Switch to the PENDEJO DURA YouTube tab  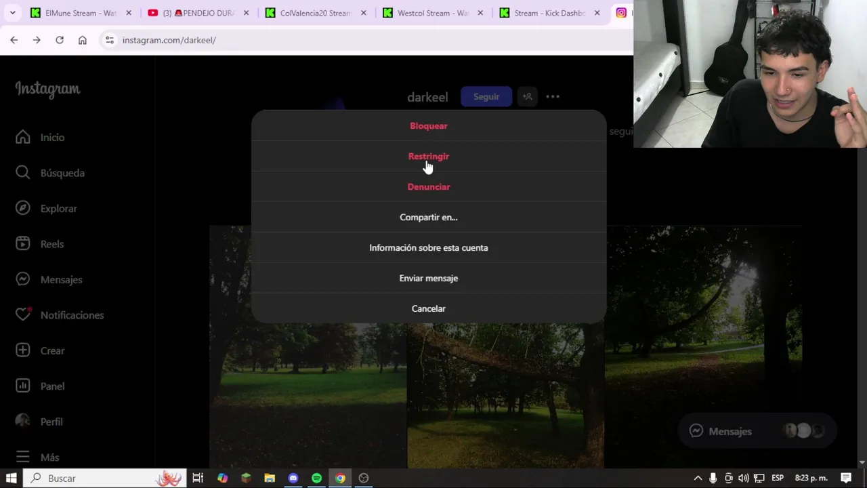[199, 13]
